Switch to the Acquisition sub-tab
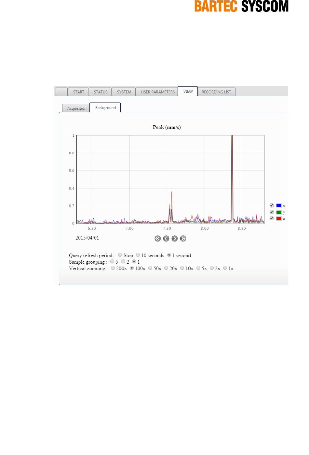 pos(77,108)
